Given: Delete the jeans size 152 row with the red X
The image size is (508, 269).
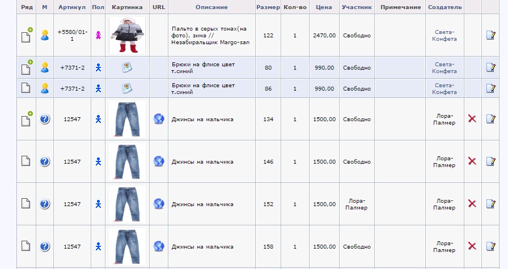Looking at the screenshot, I should pos(472,204).
